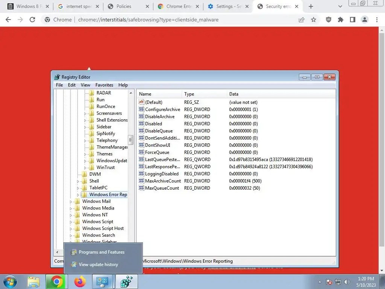The width and height of the screenshot is (385, 289).
Task: Close the Security error tab
Action: click(297, 6)
